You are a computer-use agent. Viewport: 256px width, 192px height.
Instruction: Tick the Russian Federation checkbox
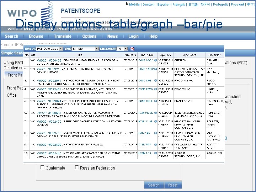coord(76,167)
